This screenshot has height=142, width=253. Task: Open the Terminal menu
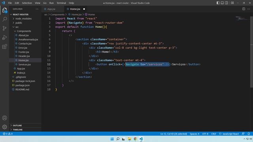click(61, 3)
